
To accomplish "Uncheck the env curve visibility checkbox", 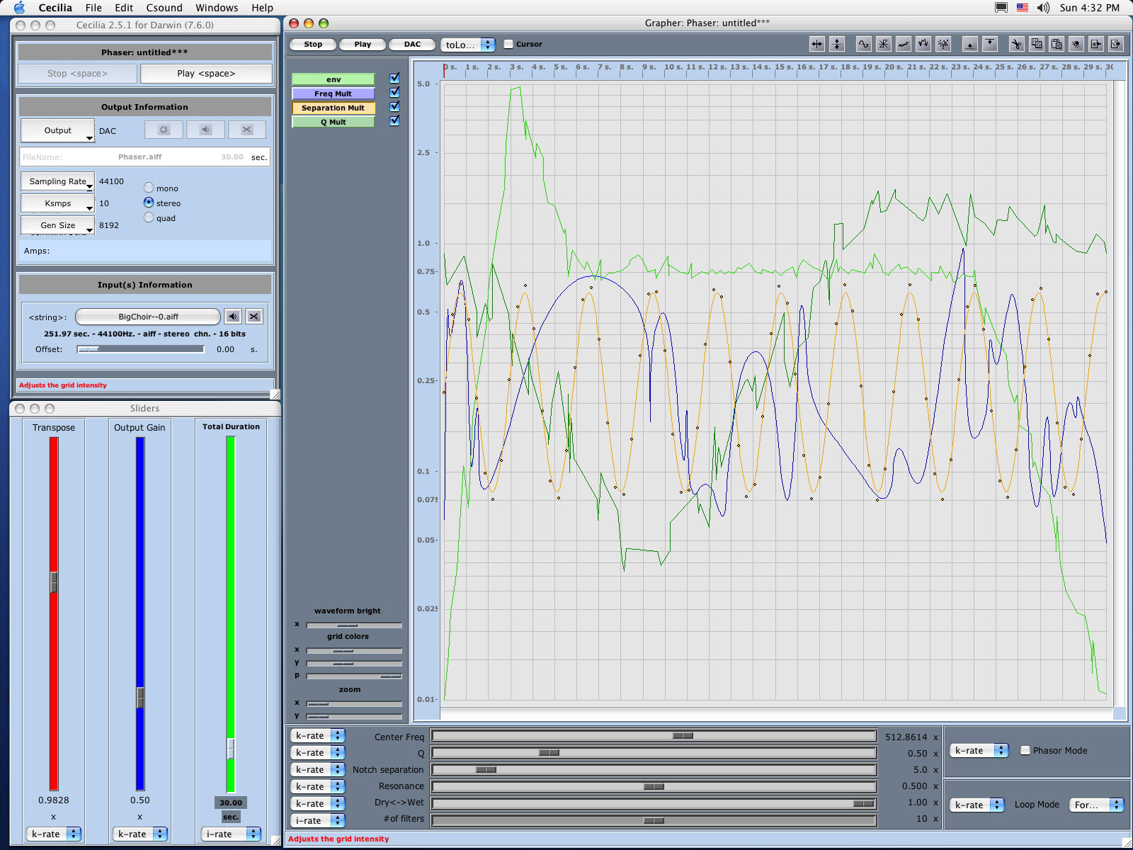I will click(394, 79).
